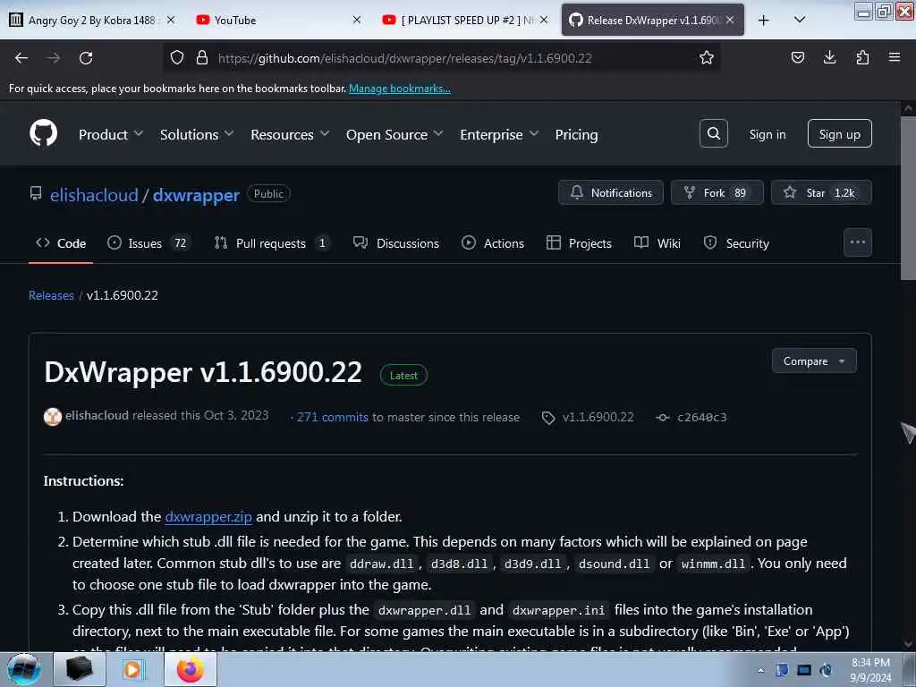
Task: Switch to the Issues tab
Action: 148,243
